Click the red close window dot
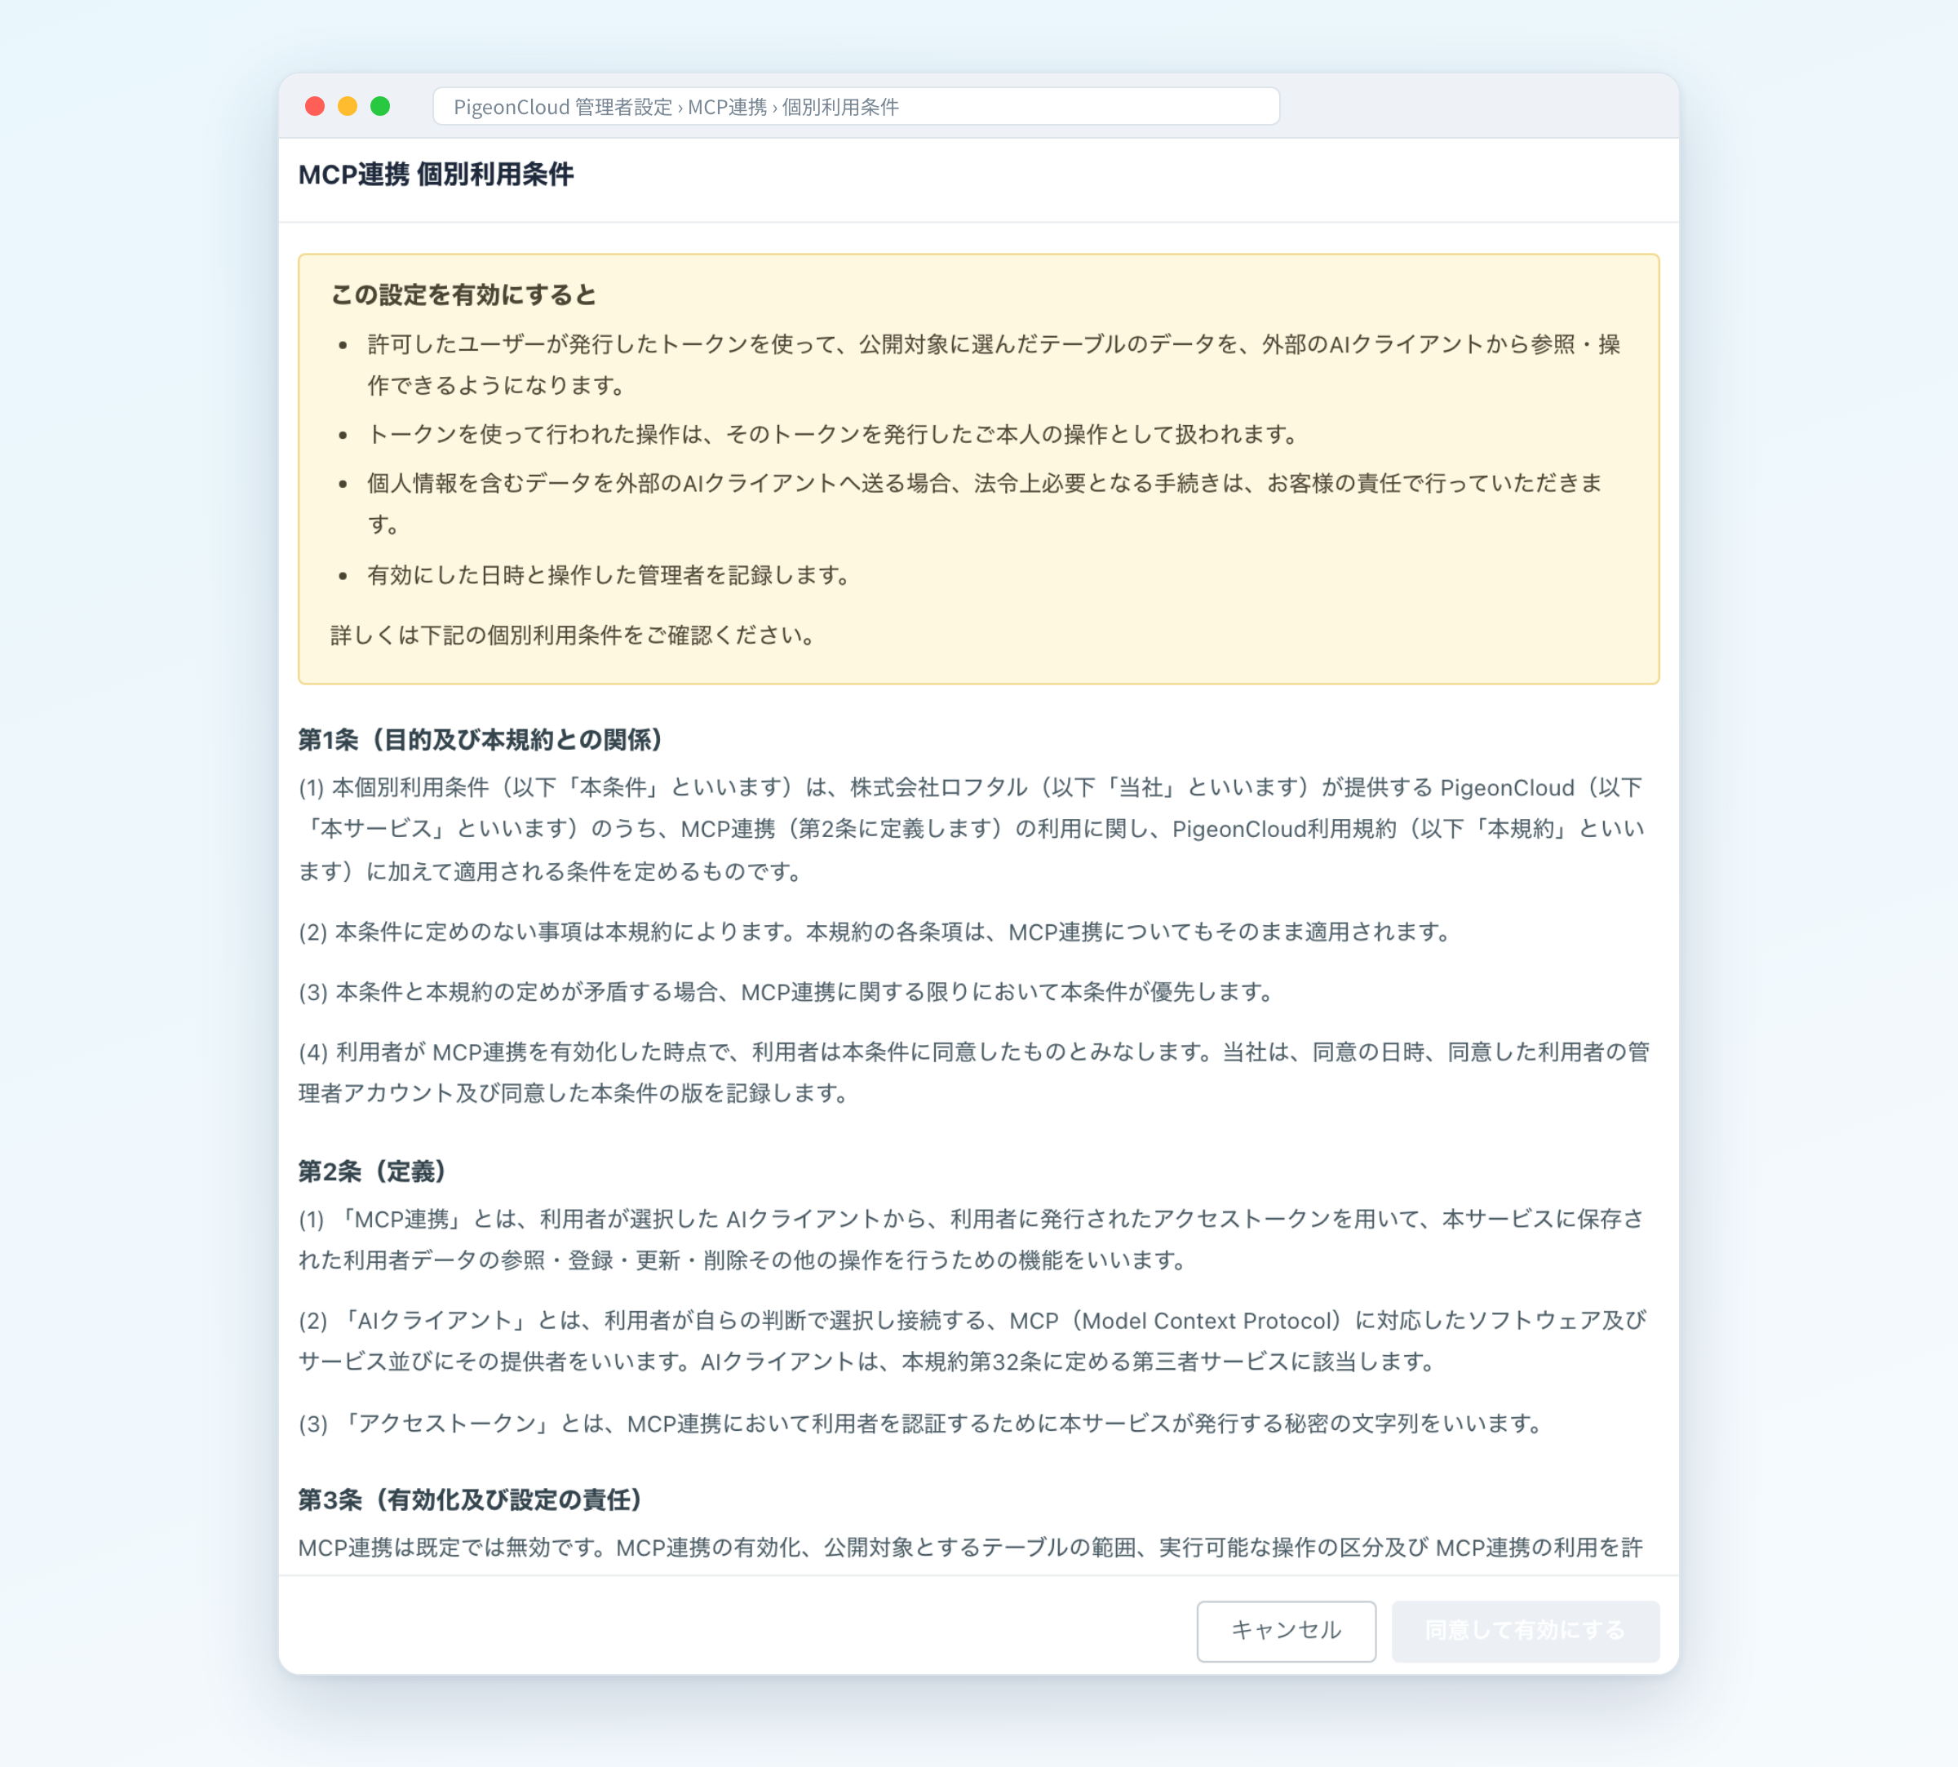Image resolution: width=1958 pixels, height=1767 pixels. click(315, 107)
